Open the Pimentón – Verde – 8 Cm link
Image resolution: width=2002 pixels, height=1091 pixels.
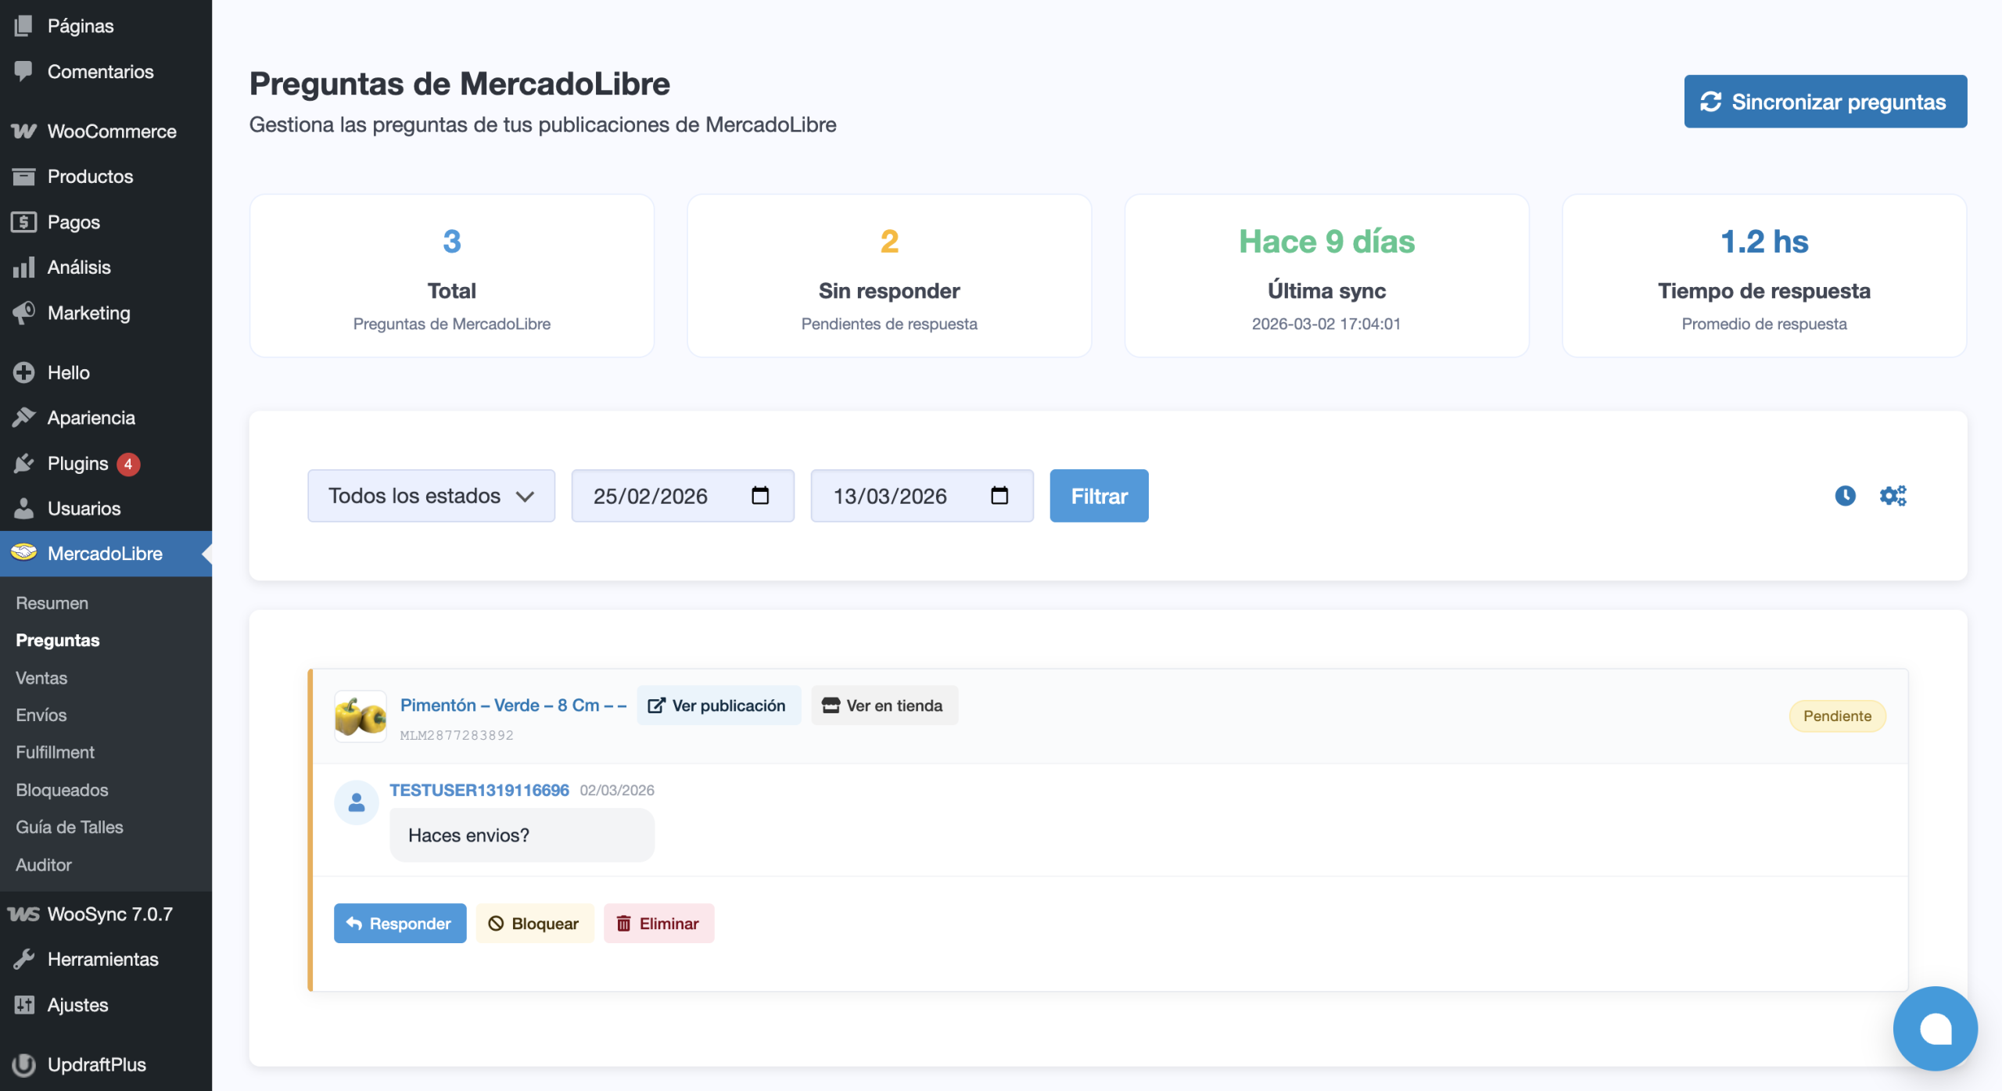[513, 705]
